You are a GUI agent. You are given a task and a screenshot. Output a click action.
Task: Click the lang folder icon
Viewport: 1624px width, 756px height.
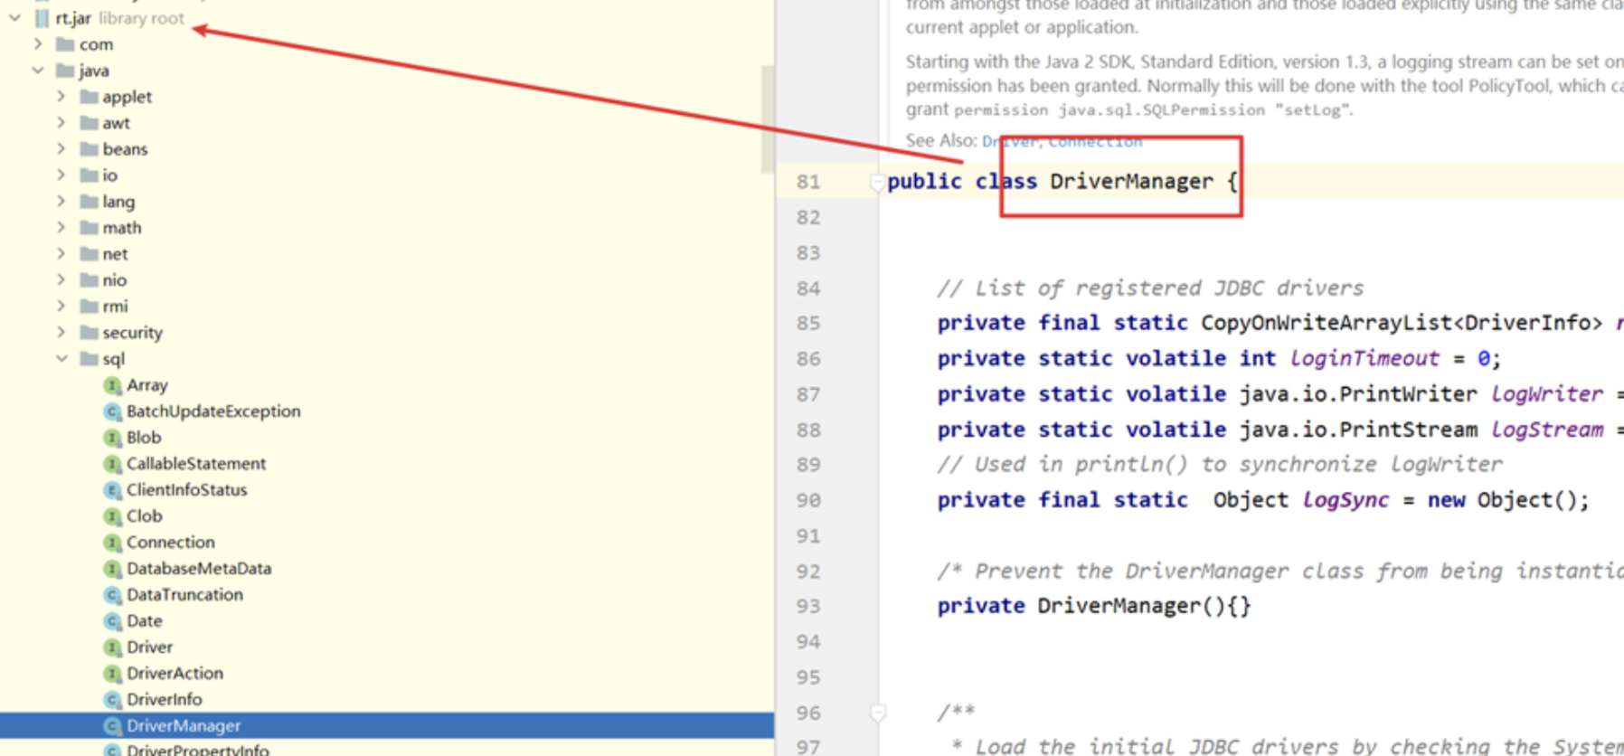[x=89, y=202]
